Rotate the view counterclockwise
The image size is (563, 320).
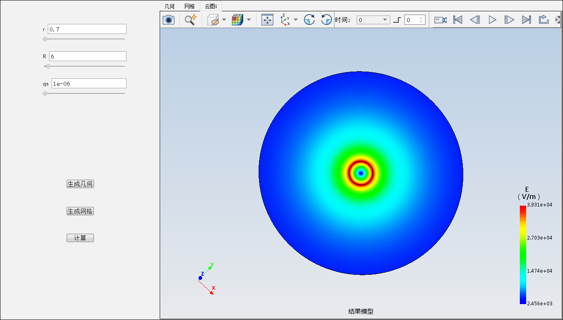pyautogui.click(x=327, y=20)
